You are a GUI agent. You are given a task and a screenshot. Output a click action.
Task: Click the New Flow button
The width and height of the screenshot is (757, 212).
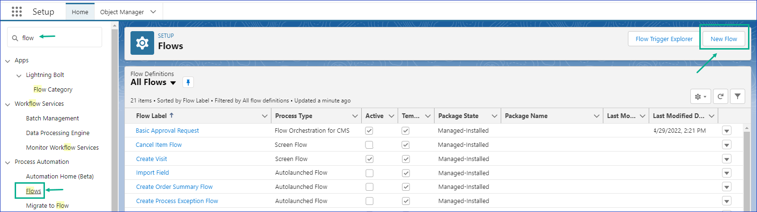tap(723, 39)
